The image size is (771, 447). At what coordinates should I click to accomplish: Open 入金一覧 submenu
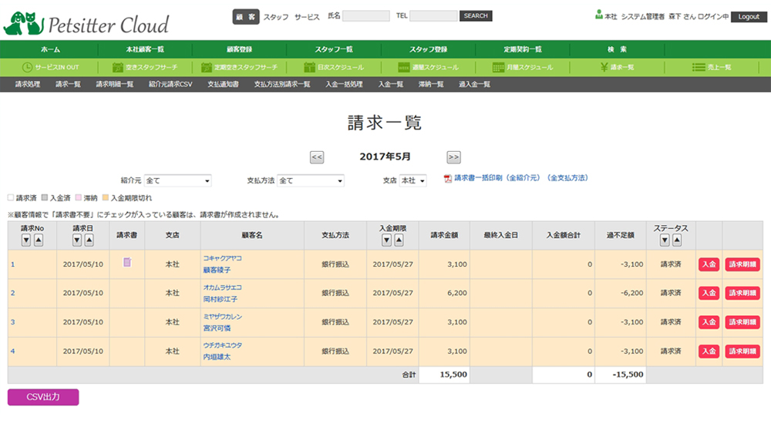coord(391,84)
